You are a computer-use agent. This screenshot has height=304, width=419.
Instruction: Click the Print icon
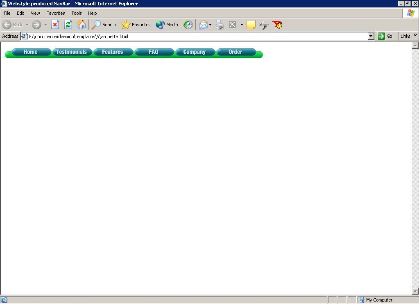(220, 25)
